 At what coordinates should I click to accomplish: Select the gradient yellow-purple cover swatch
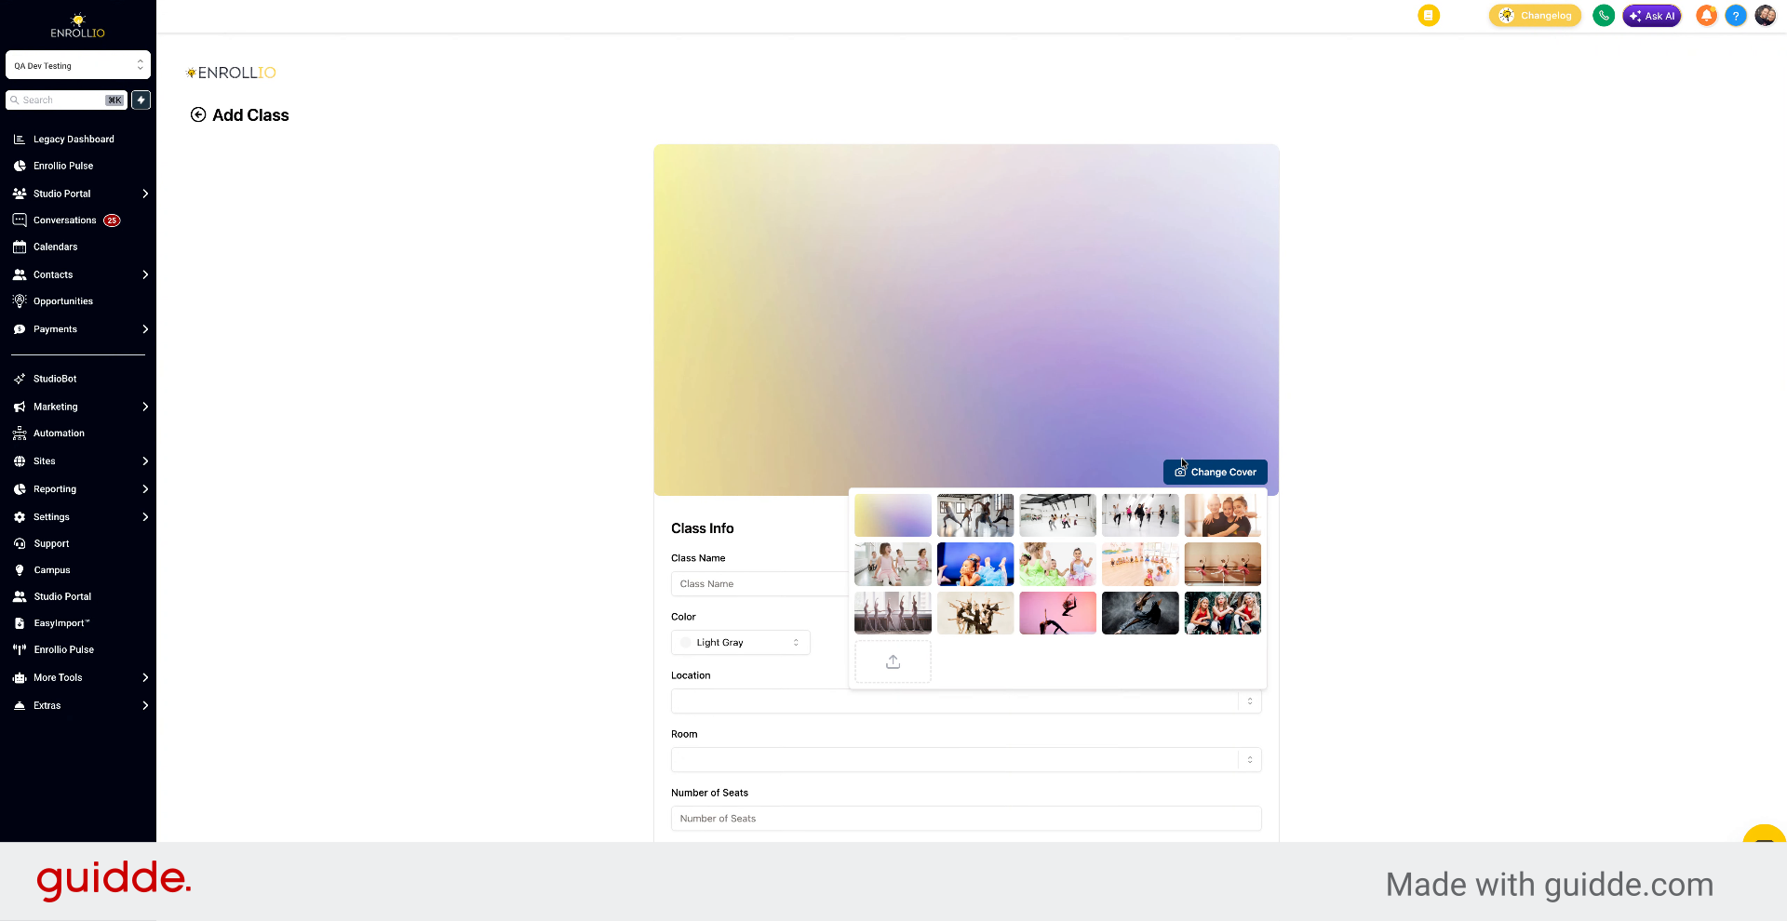click(893, 515)
